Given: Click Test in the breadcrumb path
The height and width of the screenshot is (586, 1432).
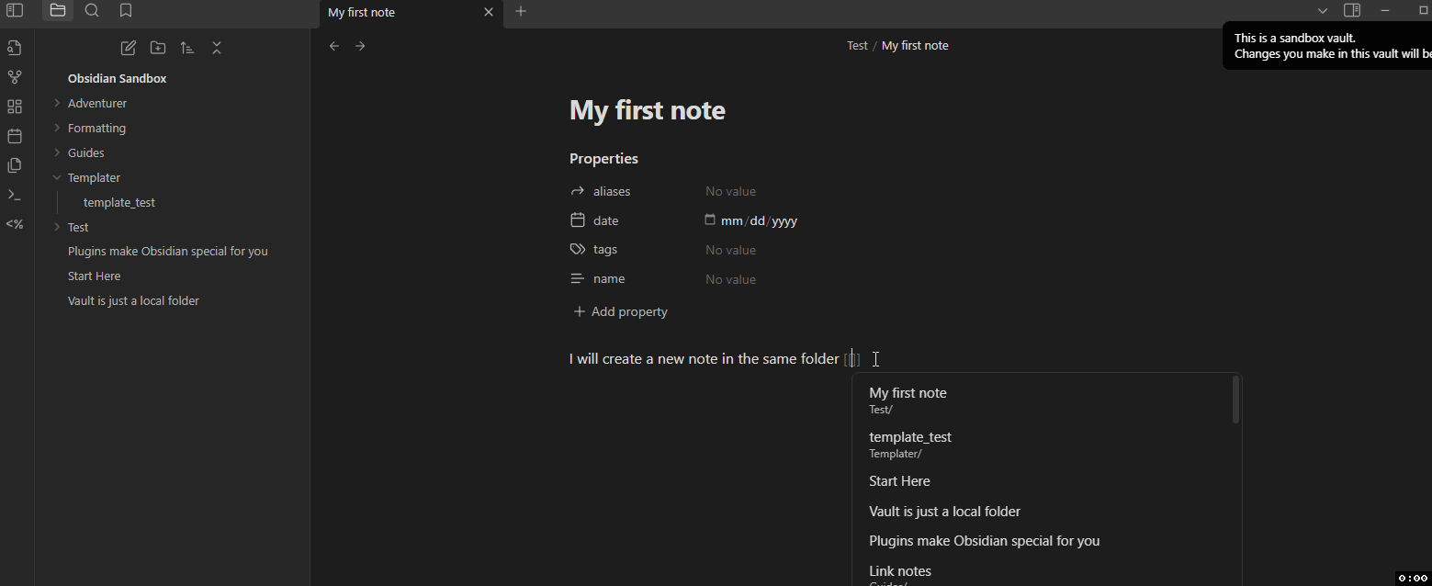Looking at the screenshot, I should coord(857,46).
